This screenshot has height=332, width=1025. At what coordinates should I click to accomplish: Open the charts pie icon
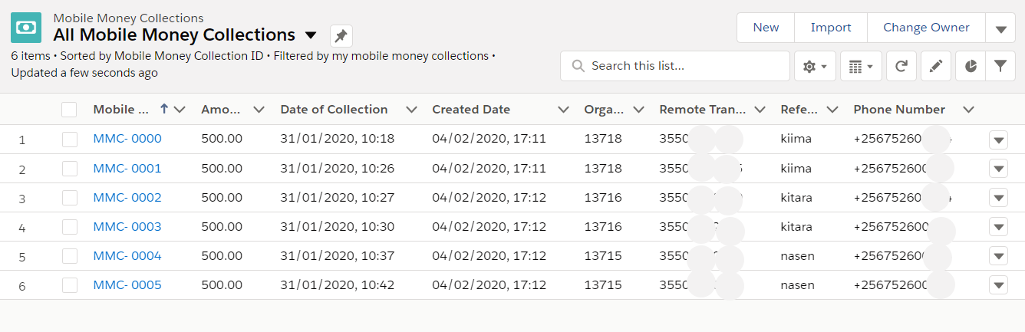click(971, 67)
